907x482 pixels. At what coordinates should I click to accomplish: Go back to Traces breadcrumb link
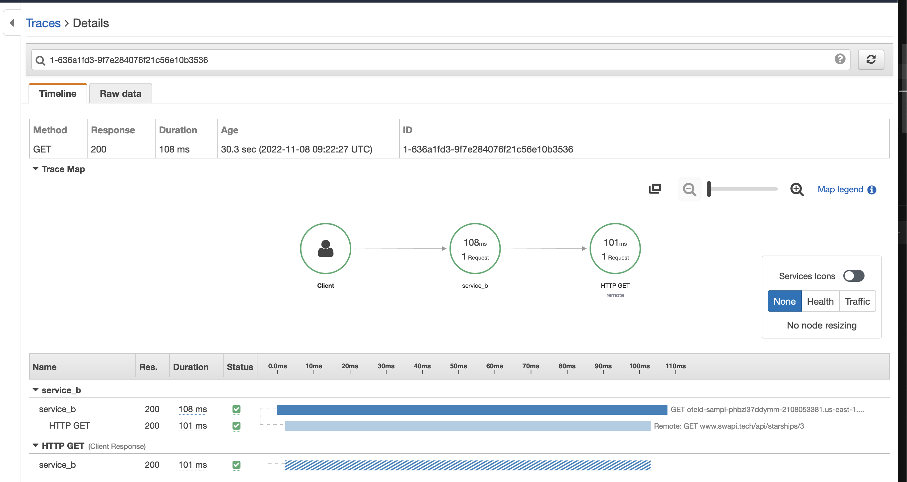pos(43,23)
